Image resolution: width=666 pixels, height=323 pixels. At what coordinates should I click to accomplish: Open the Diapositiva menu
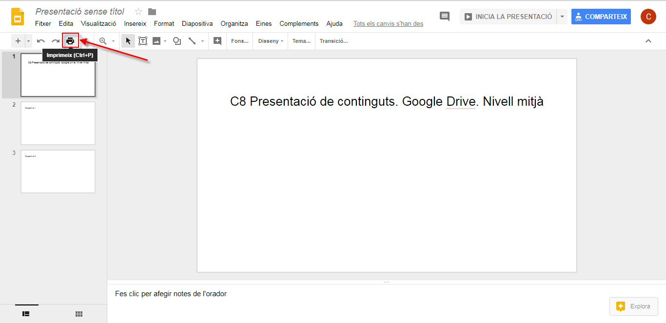[197, 23]
